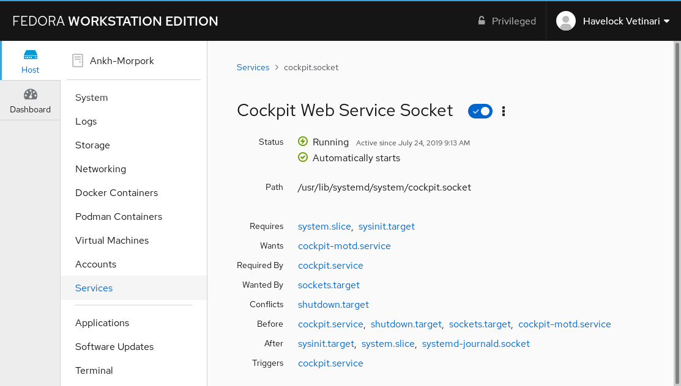
Task: Open the Networking page
Action: click(x=101, y=169)
